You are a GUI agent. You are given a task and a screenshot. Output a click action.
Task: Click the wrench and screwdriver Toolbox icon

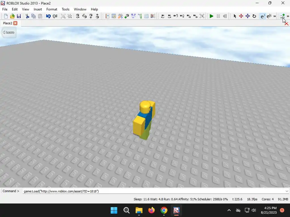(x=120, y=16)
